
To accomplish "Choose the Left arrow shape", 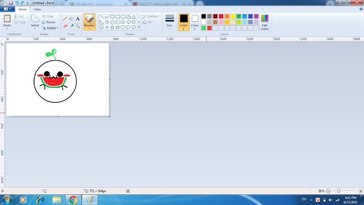I will [x=128, y=22].
